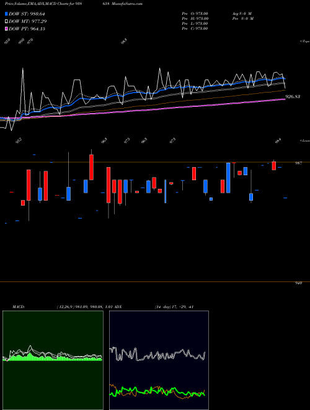Viewport: 310px width, 410px height.
Task: Click the tallest blue candlestick near 987 line
Action: pyautogui.click(x=228, y=178)
